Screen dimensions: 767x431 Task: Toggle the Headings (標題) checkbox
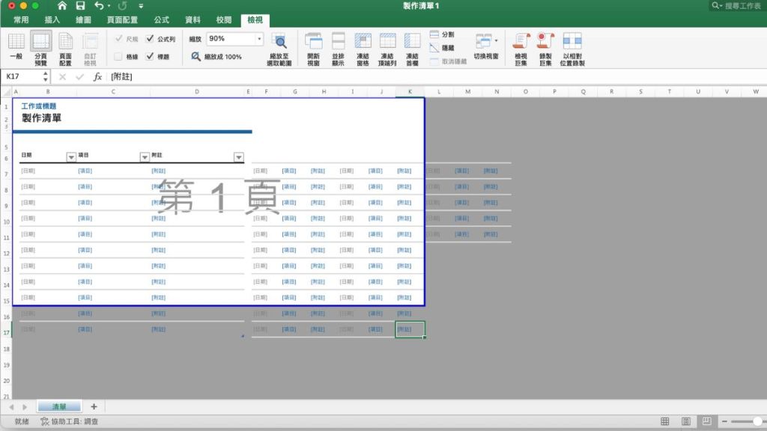(150, 56)
